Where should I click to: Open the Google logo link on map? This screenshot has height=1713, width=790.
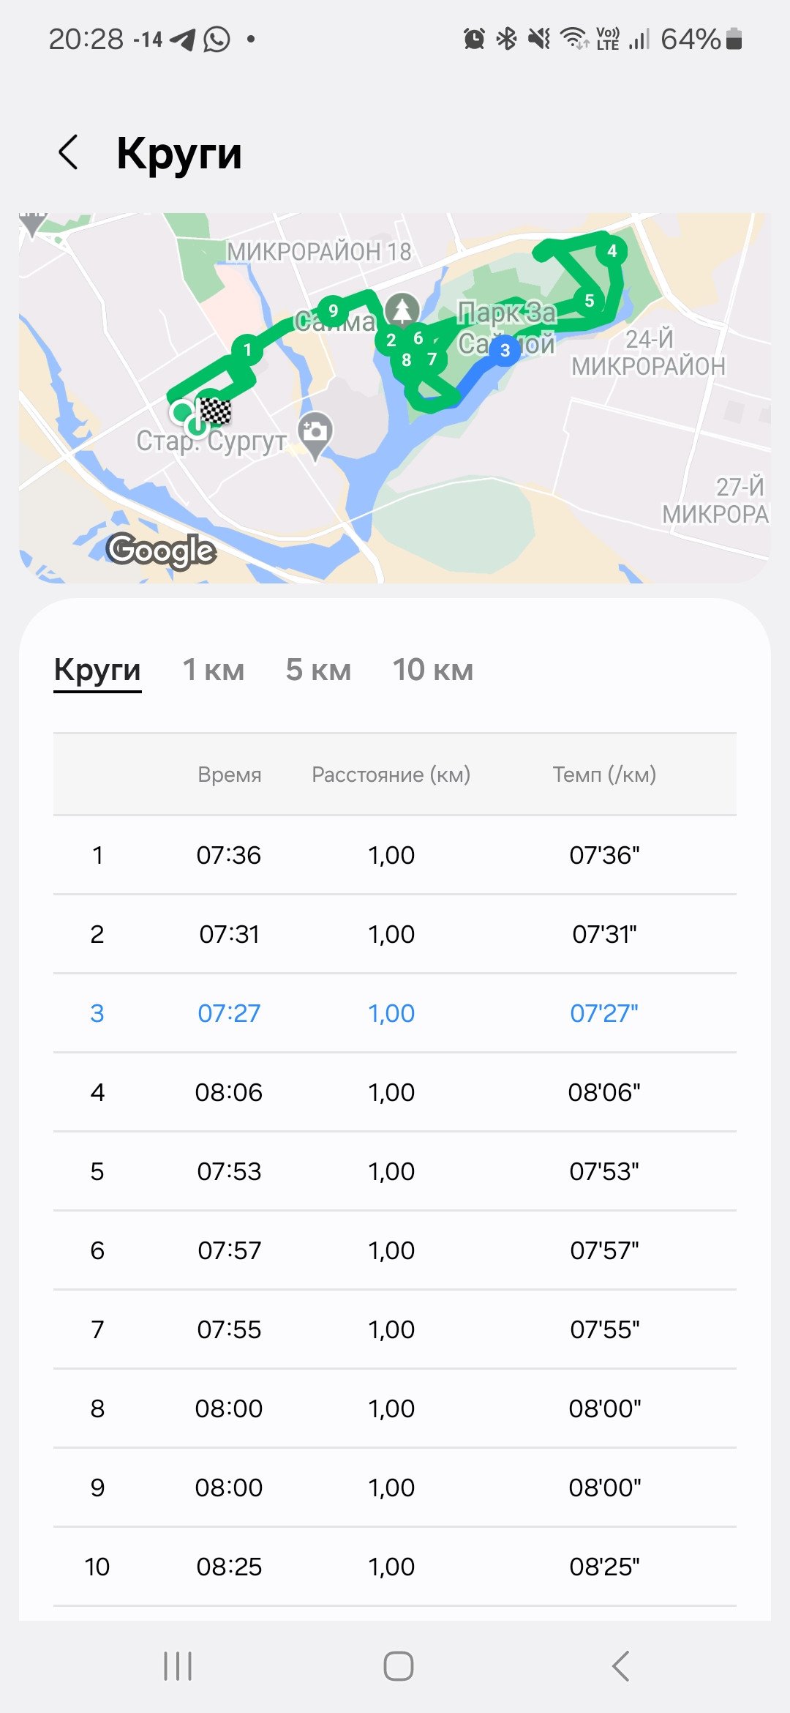[161, 551]
